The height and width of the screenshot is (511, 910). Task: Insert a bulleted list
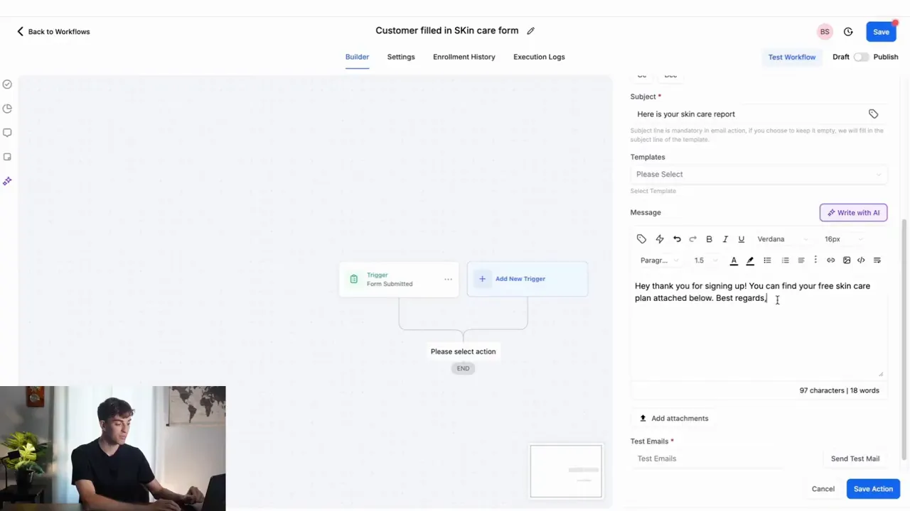tap(767, 260)
